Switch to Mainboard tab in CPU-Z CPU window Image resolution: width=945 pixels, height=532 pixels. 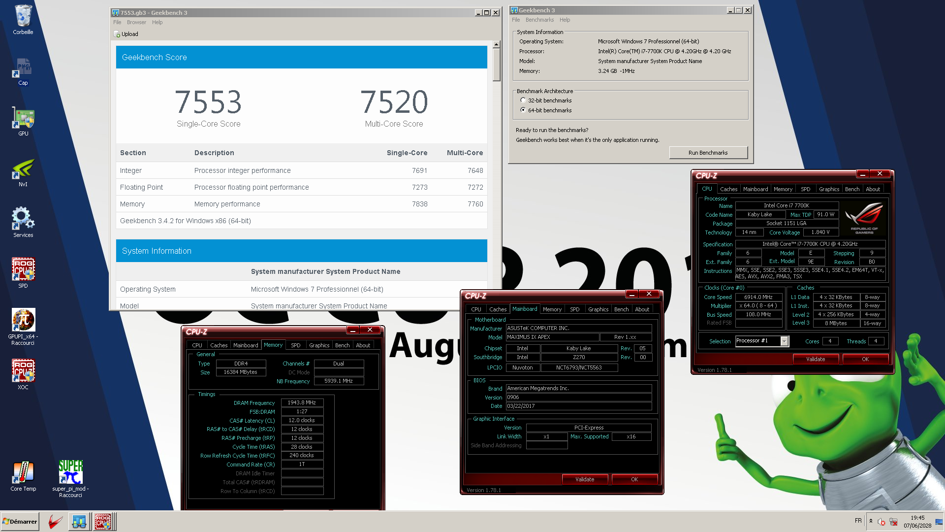click(x=756, y=189)
